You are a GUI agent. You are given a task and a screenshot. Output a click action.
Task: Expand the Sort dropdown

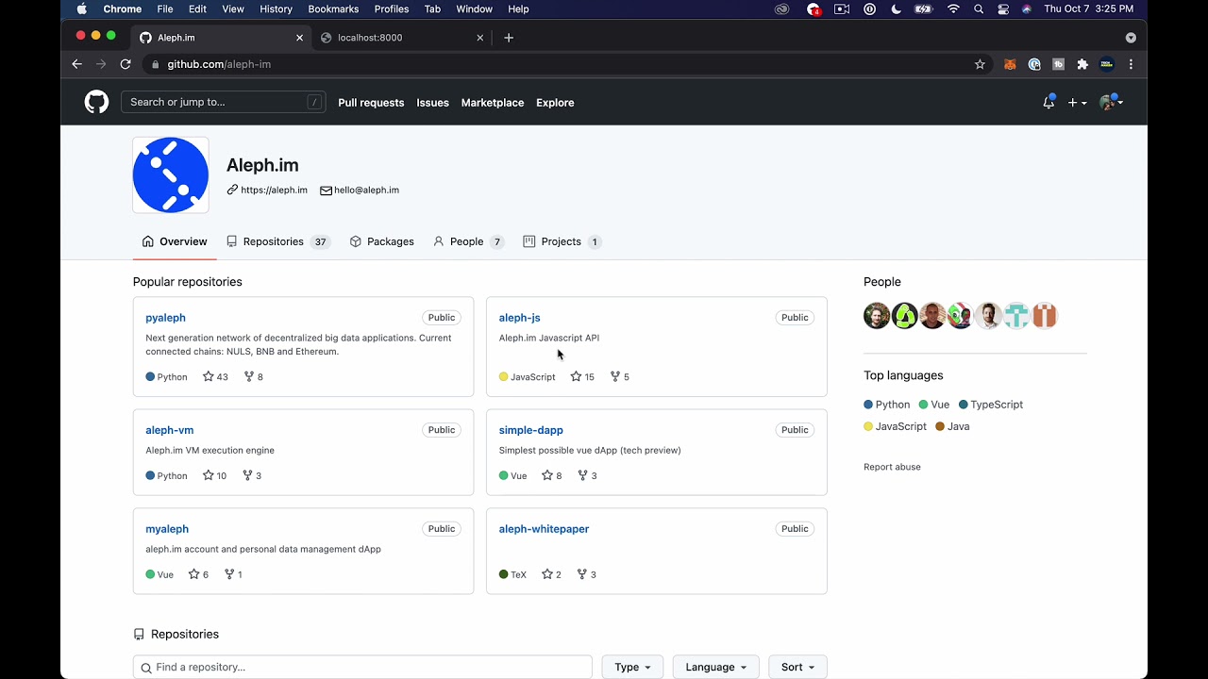coord(797,667)
